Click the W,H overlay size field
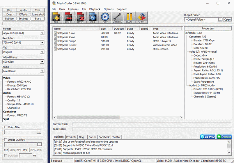This screenshot has height=163, width=234. click(x=35, y=150)
